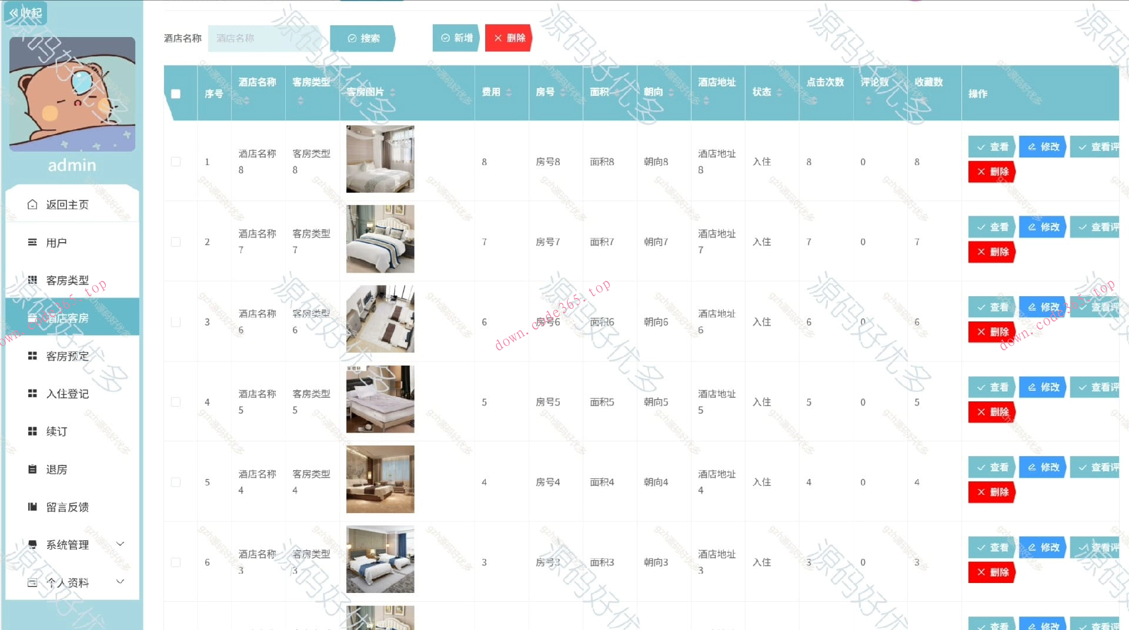Click 删除 for the 房号5 row
Screen dimensions: 1129x630
click(x=993, y=412)
